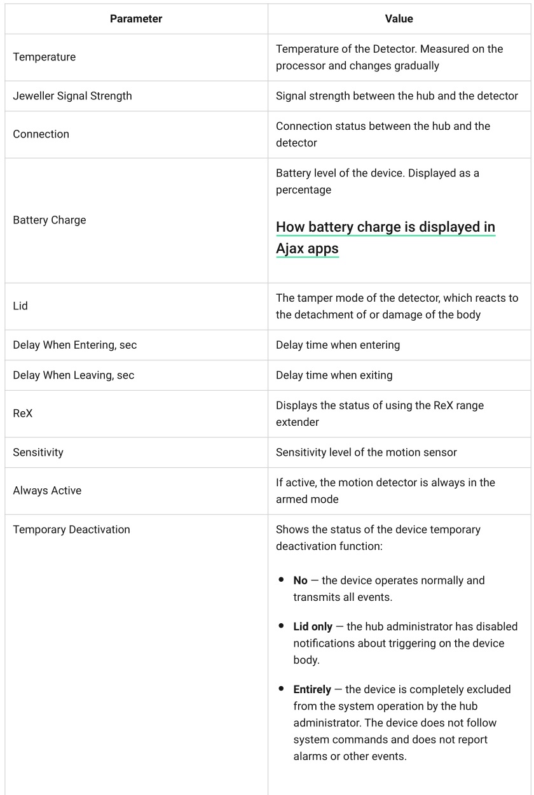The width and height of the screenshot is (534, 795).
Task: Click the Temporary Deactivation parameter cell
Action: click(x=136, y=654)
